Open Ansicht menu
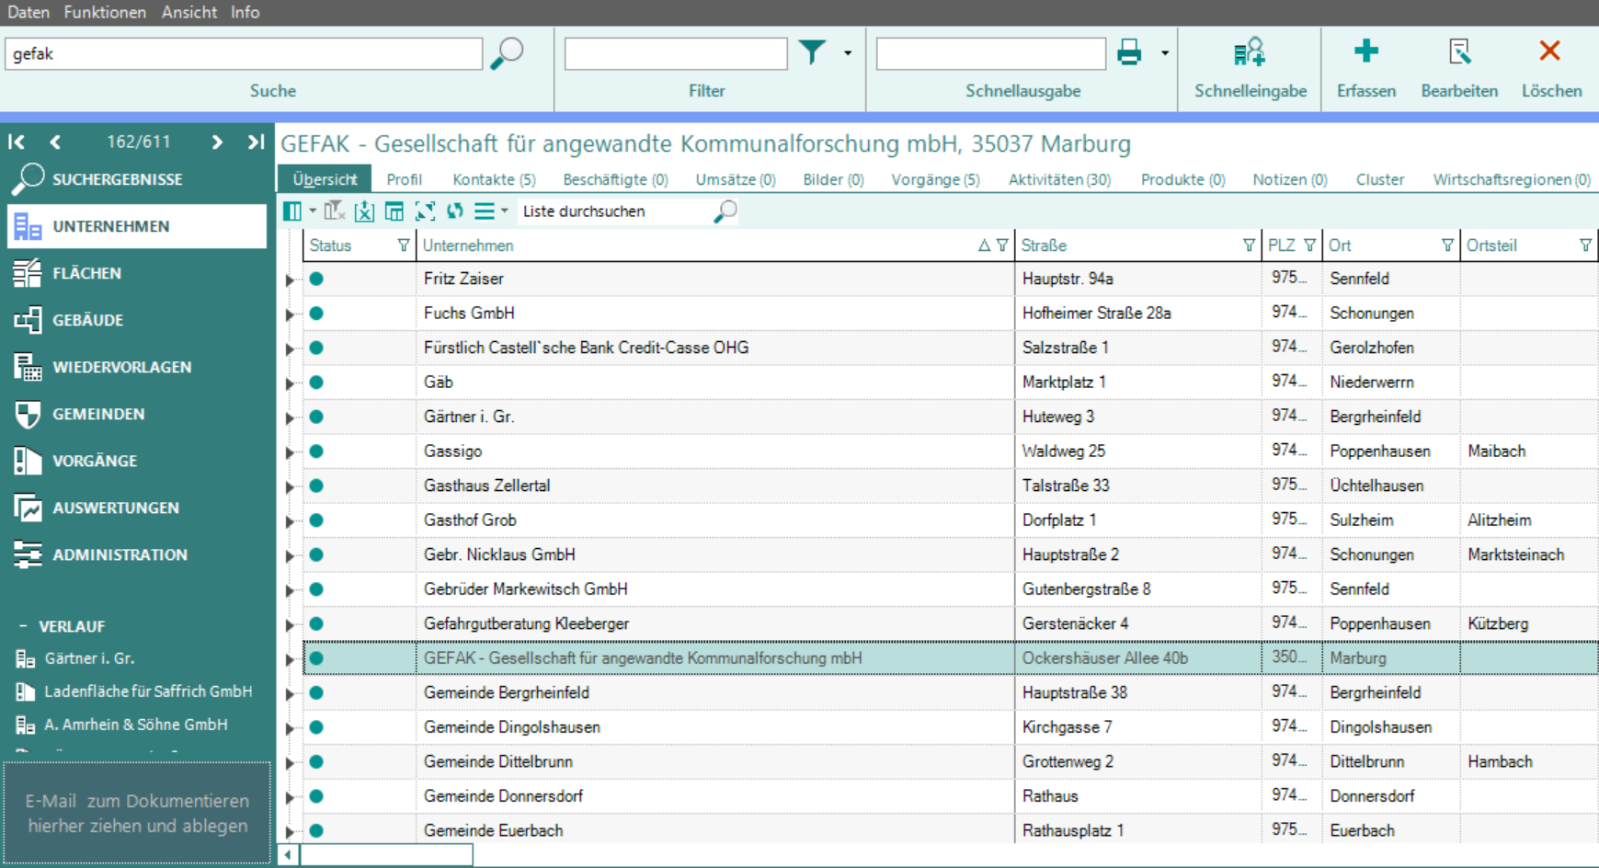 coord(188,12)
